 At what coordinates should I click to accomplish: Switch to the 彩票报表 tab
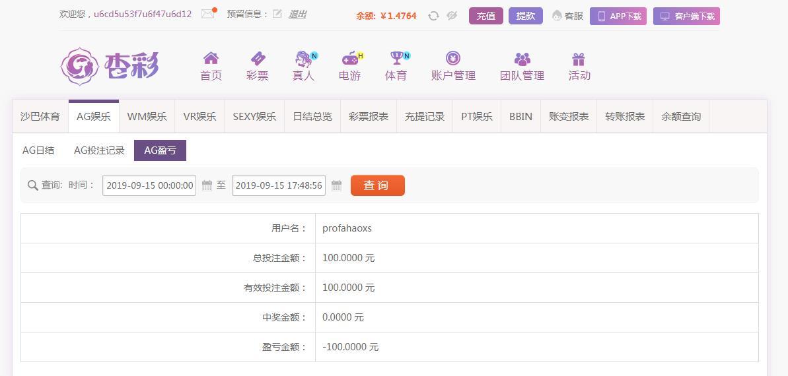pos(368,117)
